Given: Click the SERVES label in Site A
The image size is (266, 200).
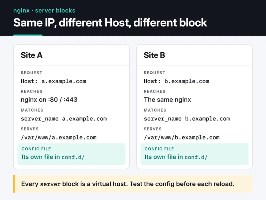Looking at the screenshot, I should (30, 129).
